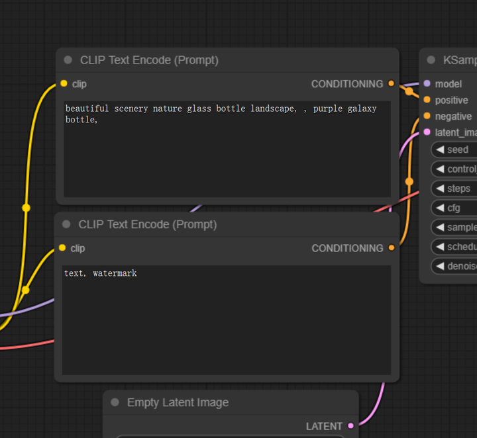
Task: Click the orange CONDITIONING output socket on lower CLIP node
Action: (392, 248)
